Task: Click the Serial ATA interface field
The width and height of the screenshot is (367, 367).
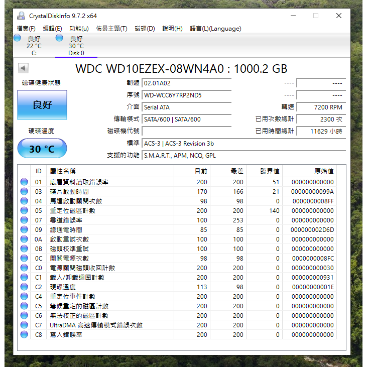Action: 187,107
